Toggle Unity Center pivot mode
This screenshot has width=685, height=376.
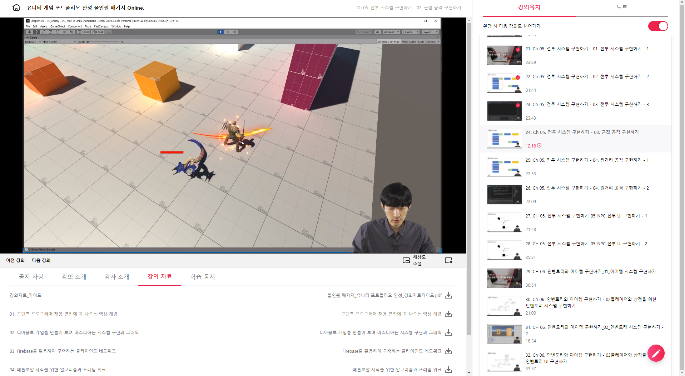(84, 32)
